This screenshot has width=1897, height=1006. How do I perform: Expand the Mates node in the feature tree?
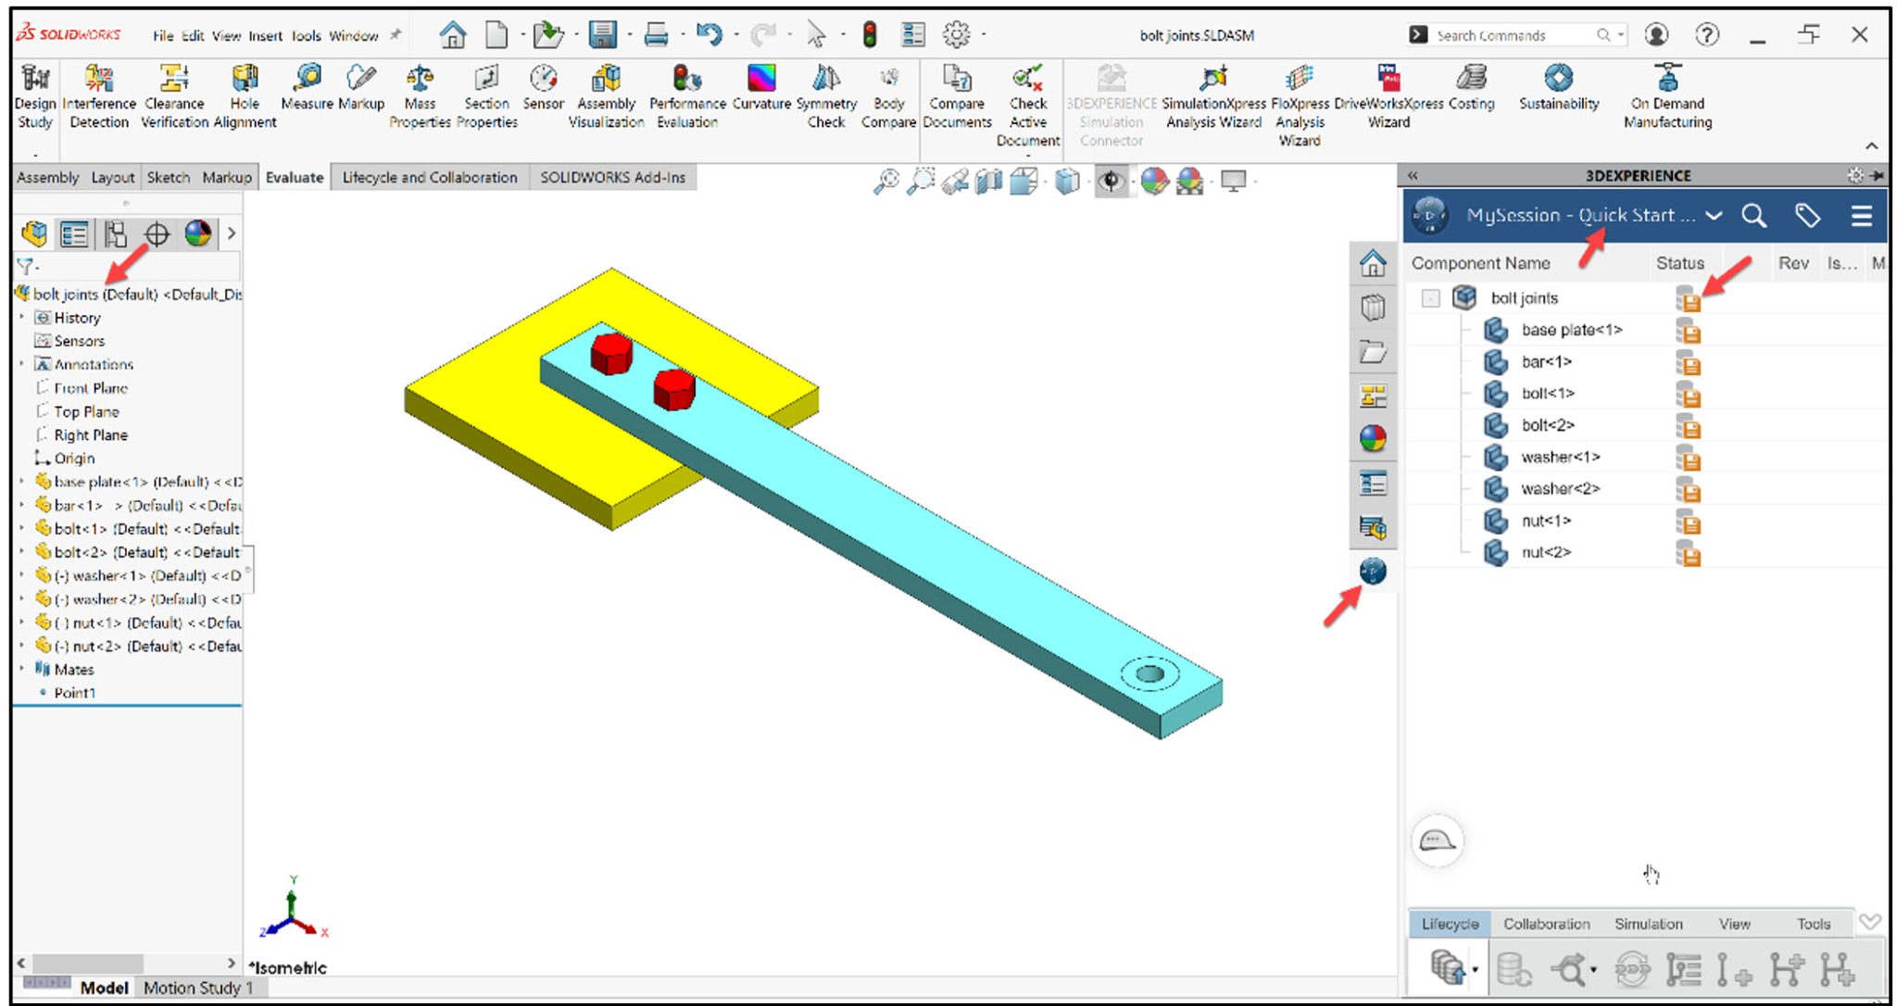pos(23,669)
